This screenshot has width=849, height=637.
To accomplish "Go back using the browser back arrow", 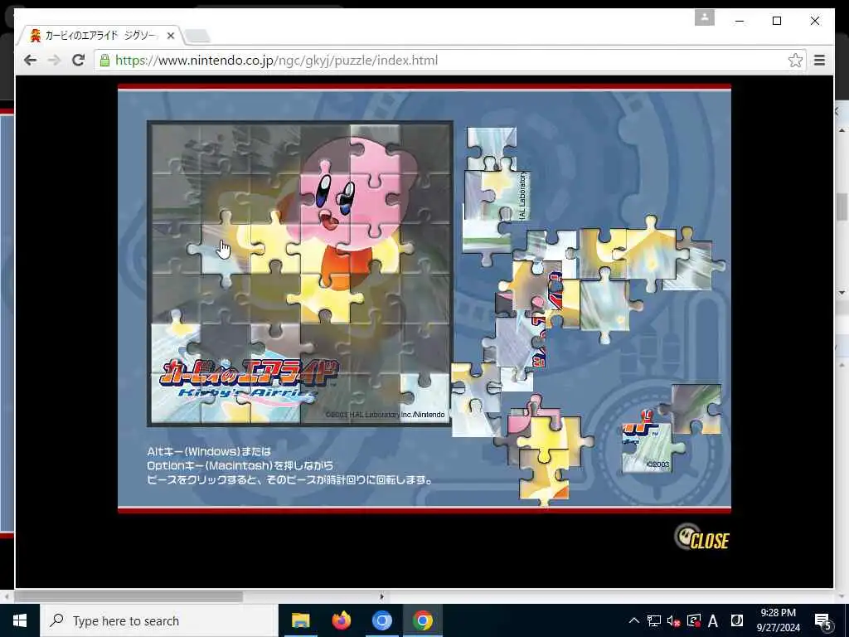I will [x=31, y=60].
